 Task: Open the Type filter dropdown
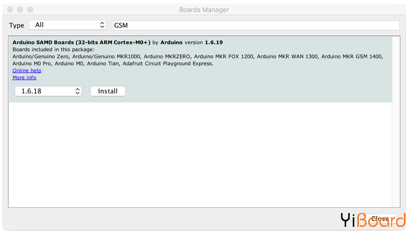point(67,25)
